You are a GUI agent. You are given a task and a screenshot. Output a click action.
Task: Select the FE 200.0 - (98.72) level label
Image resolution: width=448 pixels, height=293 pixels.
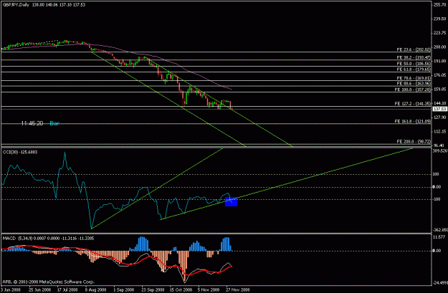click(x=414, y=141)
